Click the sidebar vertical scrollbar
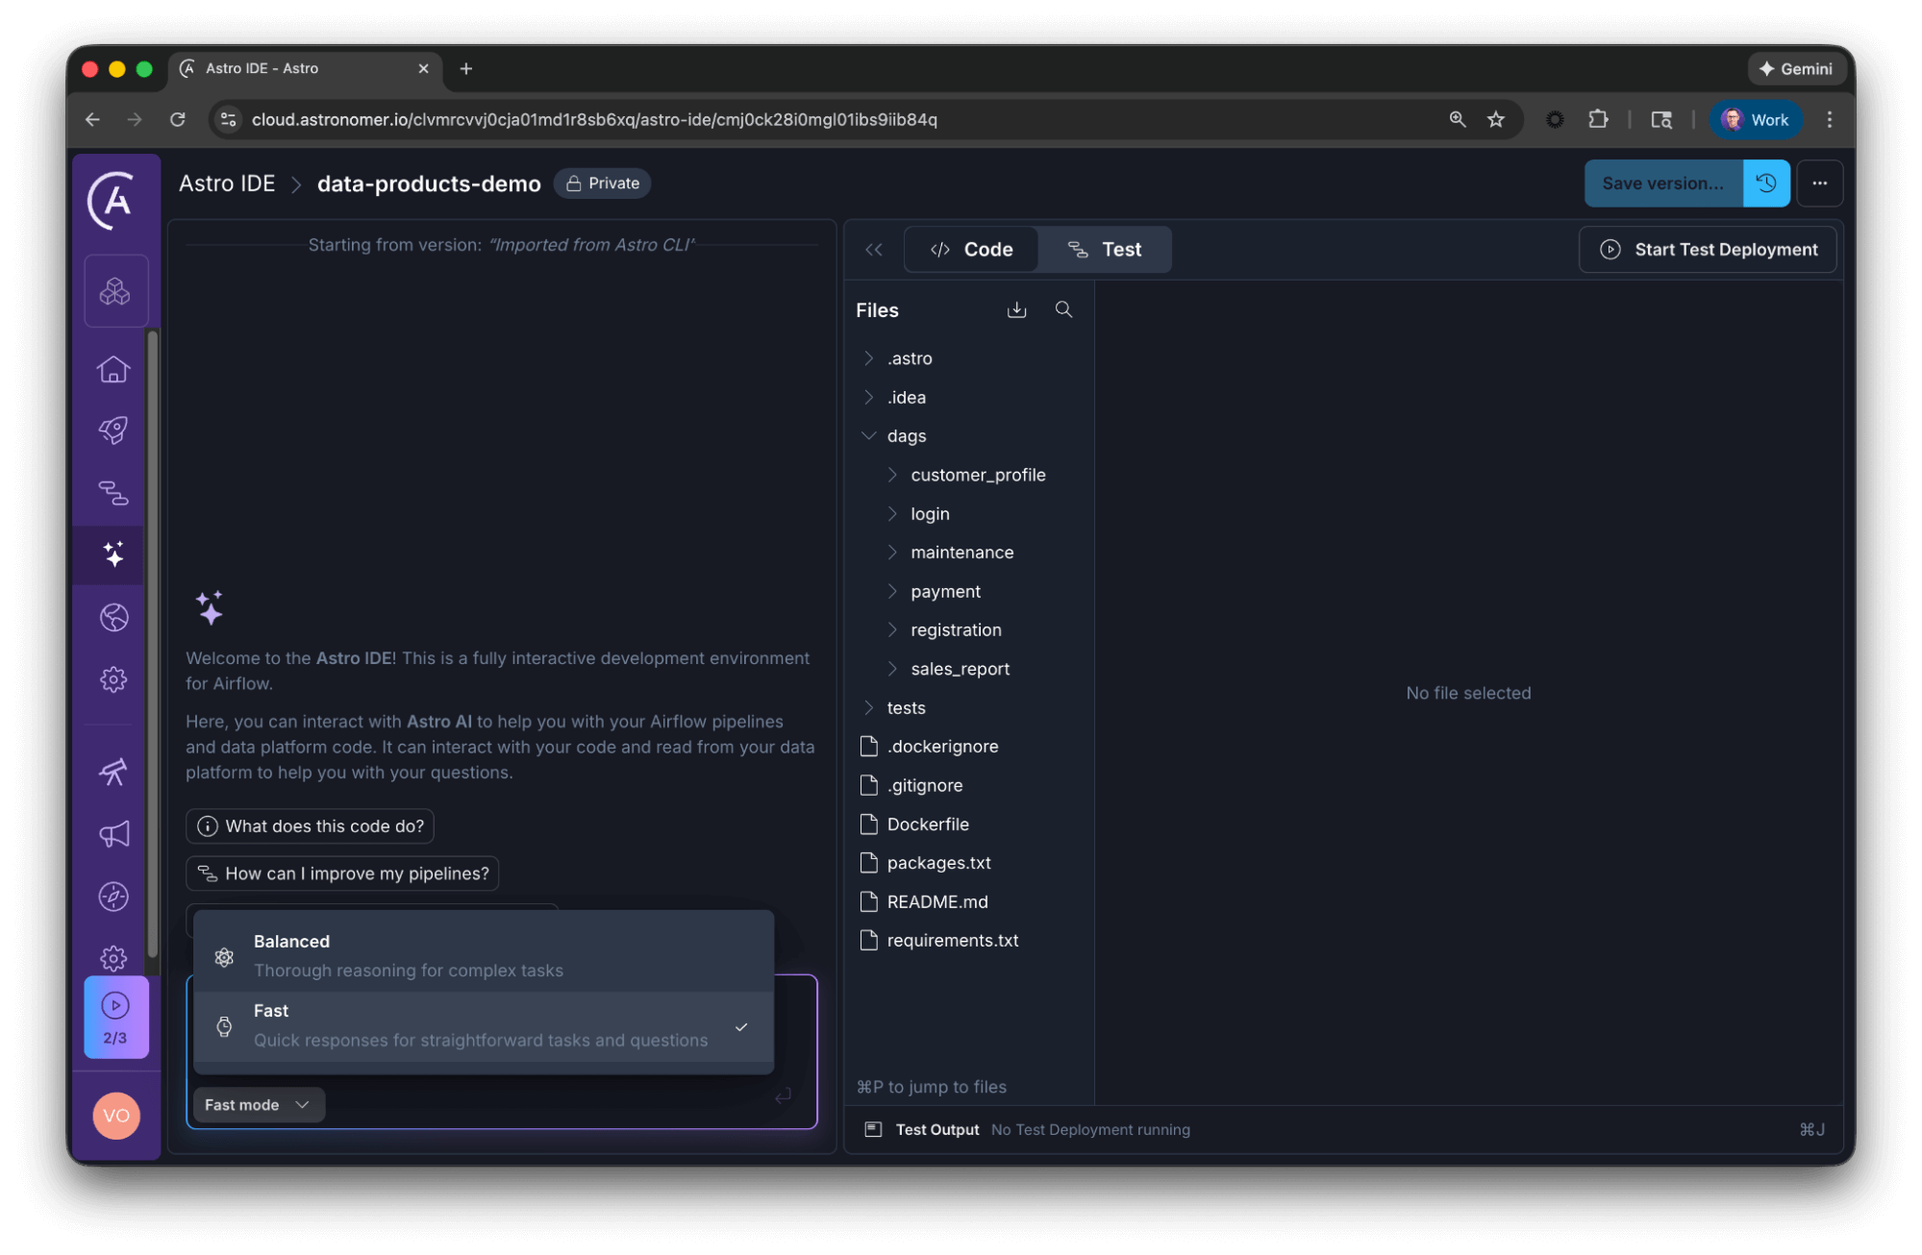1922x1255 pixels. 153,642
